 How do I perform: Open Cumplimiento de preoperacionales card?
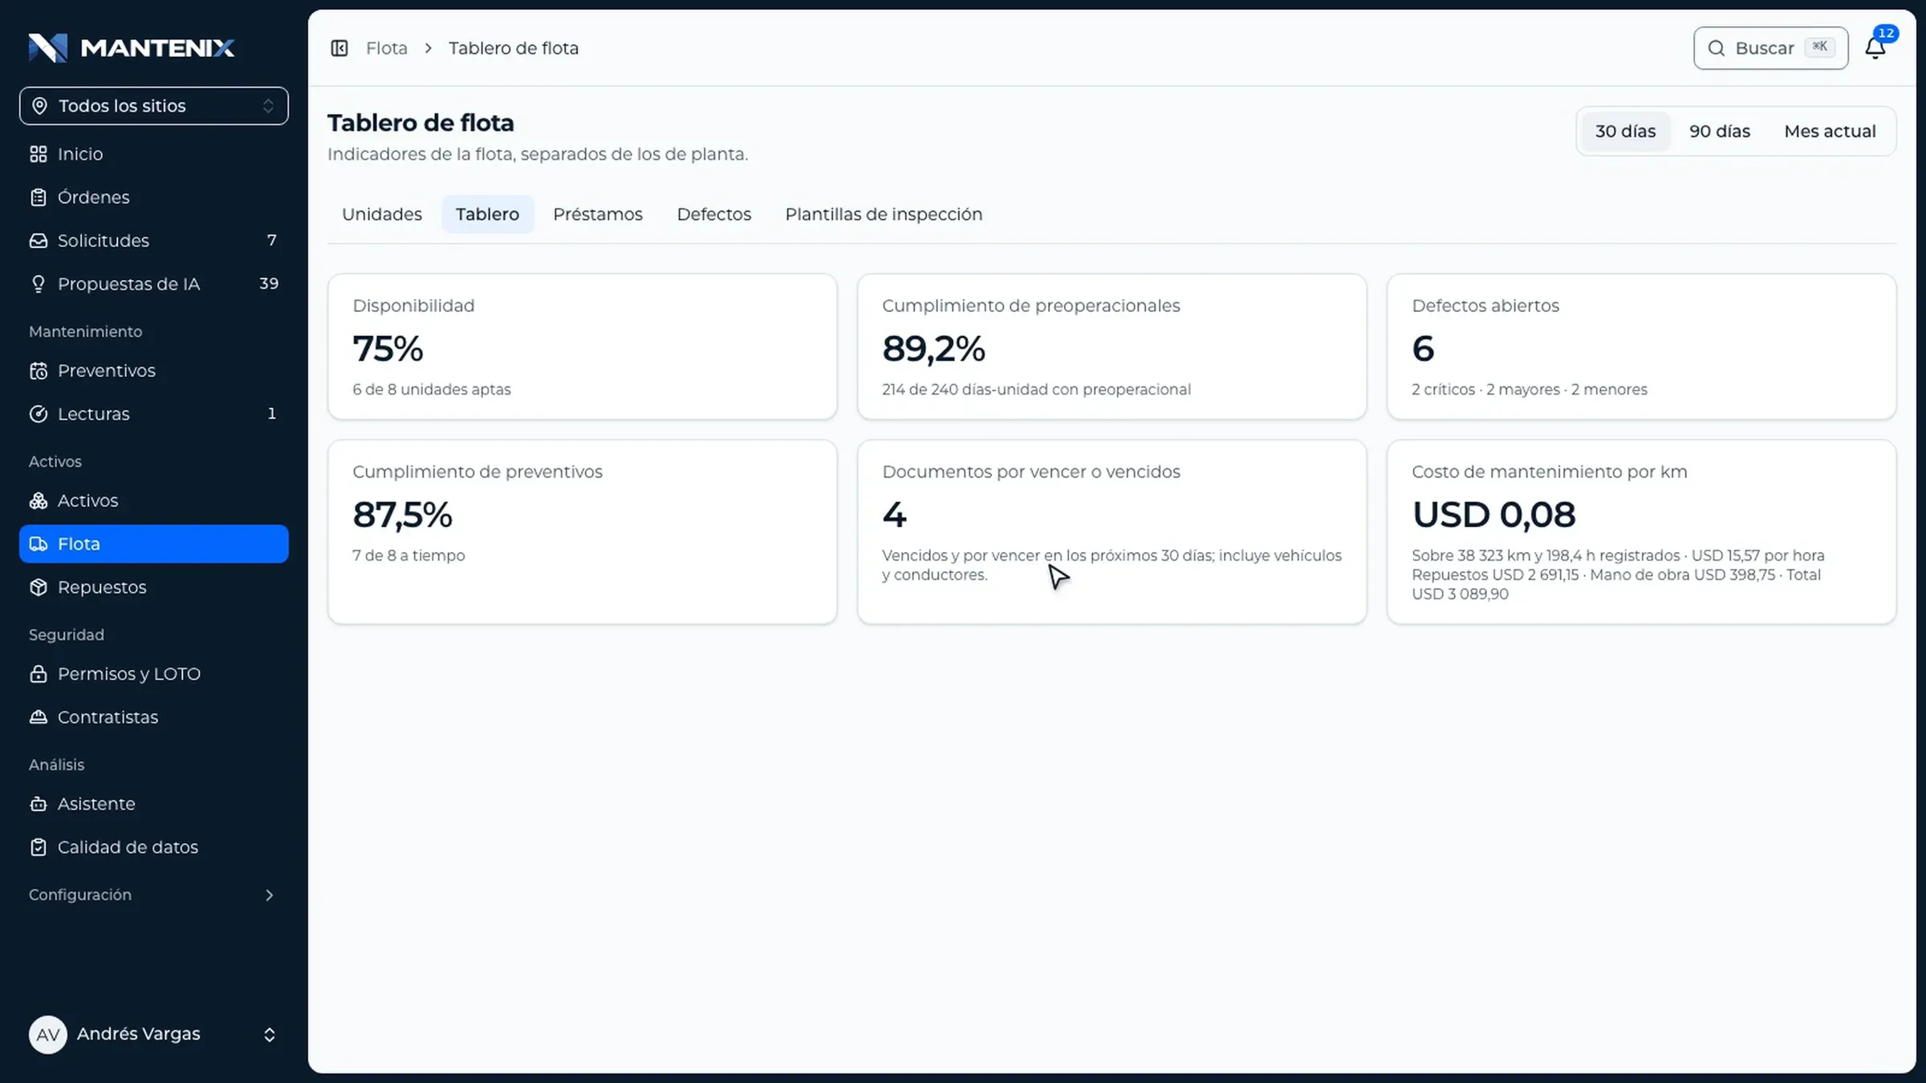coord(1111,347)
